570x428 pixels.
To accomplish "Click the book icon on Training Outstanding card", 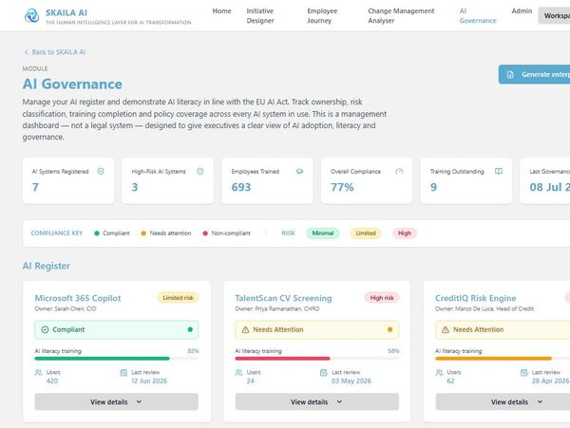I will [x=499, y=172].
